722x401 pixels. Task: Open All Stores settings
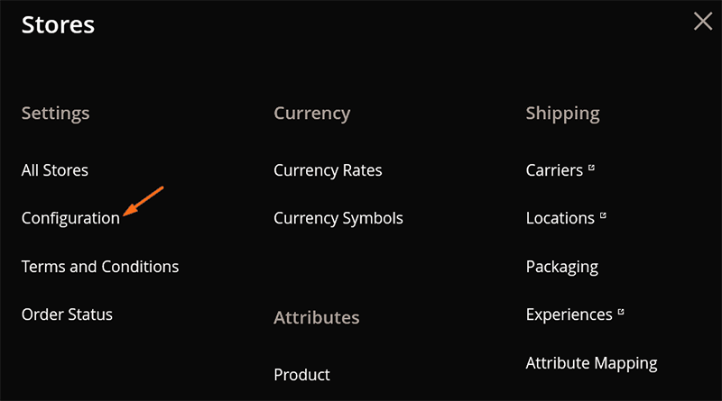55,170
